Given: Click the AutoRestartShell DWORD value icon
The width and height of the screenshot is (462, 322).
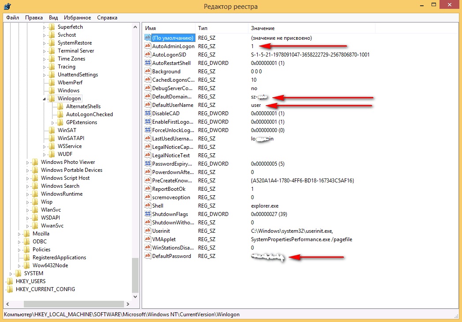Looking at the screenshot, I should [148, 63].
